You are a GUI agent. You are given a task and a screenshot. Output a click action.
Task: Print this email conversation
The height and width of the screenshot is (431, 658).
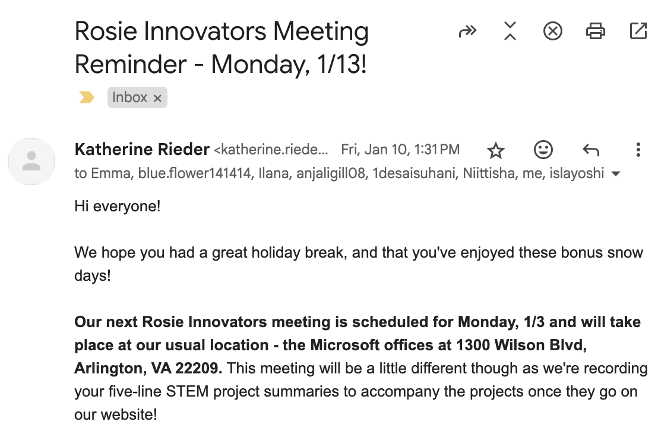click(595, 31)
